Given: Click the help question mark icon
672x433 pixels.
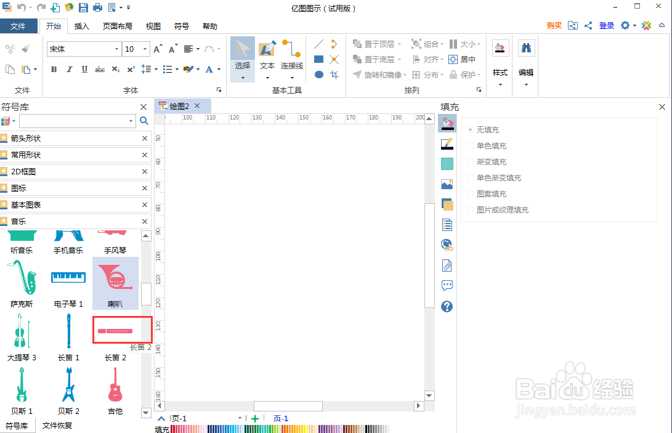Looking at the screenshot, I should pos(447,306).
